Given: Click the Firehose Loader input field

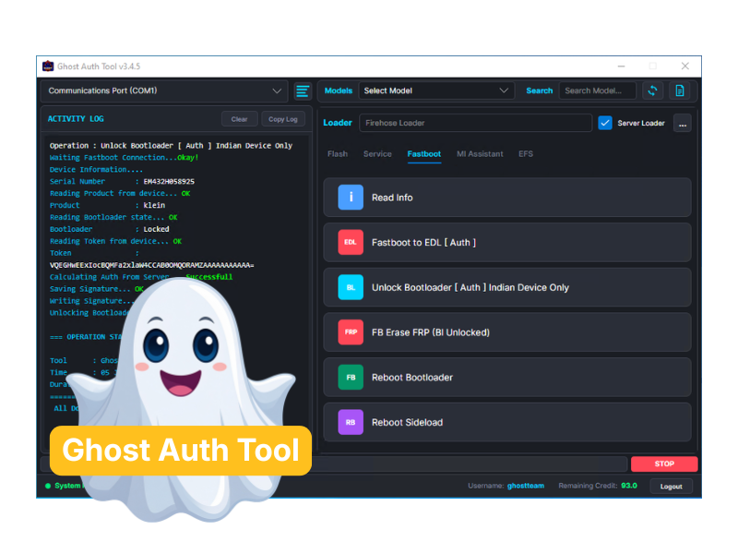Looking at the screenshot, I should point(475,123).
